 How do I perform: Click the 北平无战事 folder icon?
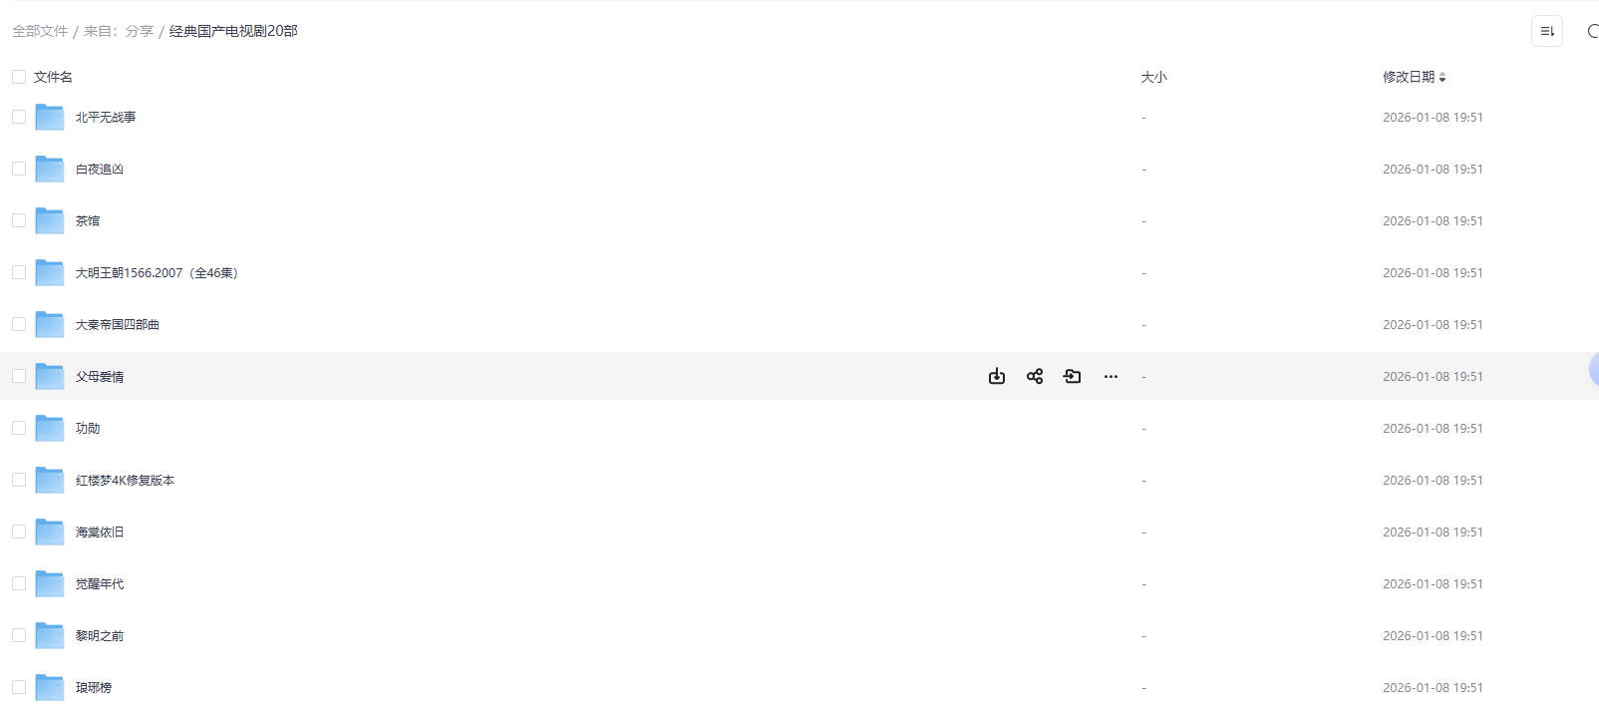[x=49, y=117]
